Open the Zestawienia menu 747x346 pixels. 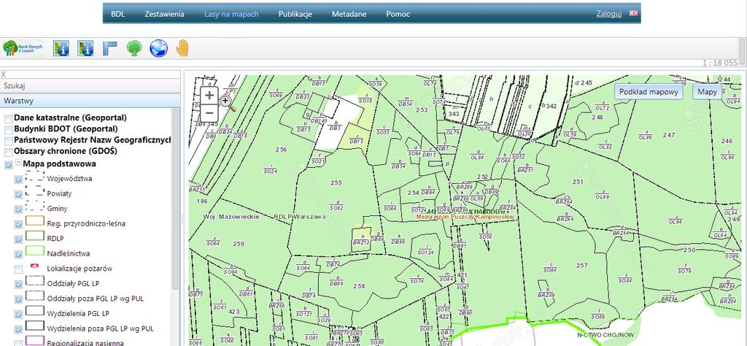pos(164,14)
